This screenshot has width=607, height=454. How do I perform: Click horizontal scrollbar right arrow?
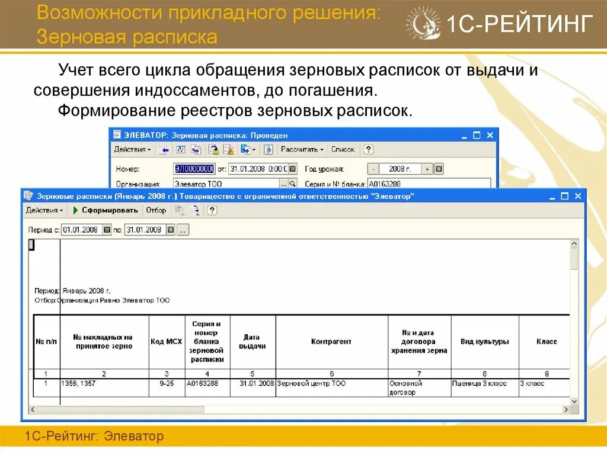[x=566, y=409]
